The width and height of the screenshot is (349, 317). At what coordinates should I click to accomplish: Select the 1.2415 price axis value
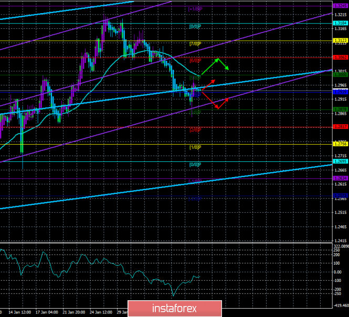(x=341, y=241)
